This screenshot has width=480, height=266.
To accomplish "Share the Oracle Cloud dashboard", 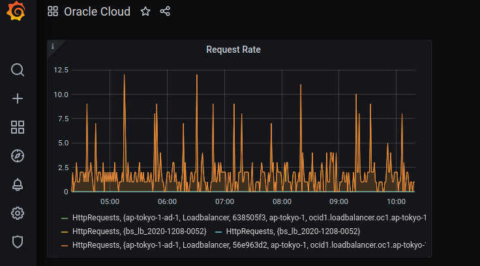I will [165, 12].
